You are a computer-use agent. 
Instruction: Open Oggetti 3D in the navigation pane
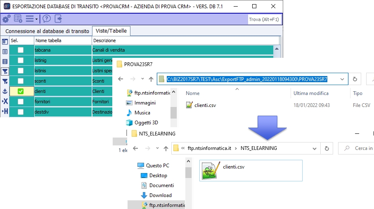click(x=142, y=123)
